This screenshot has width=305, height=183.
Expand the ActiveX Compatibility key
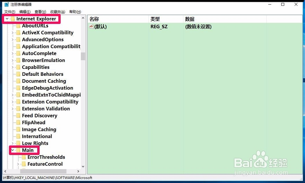[13, 33]
